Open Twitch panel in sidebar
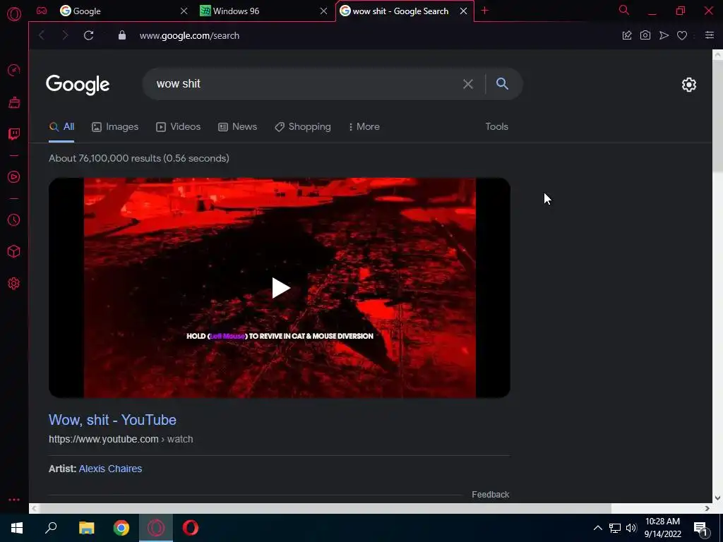 (14, 134)
